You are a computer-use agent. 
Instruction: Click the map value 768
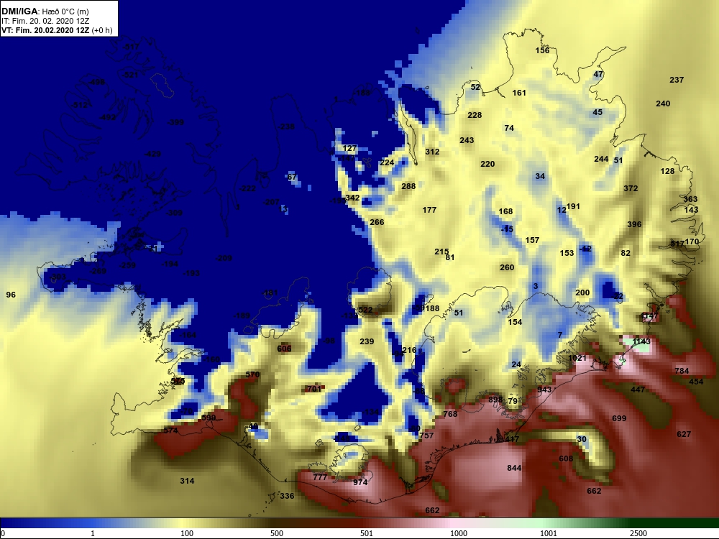tap(450, 415)
